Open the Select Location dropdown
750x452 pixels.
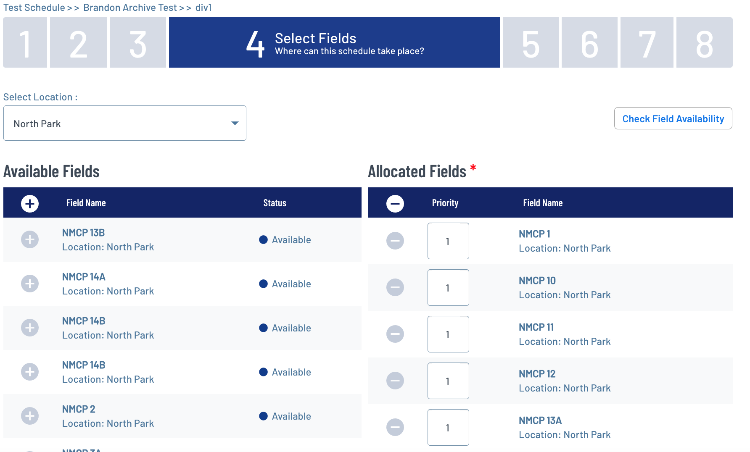tap(125, 123)
